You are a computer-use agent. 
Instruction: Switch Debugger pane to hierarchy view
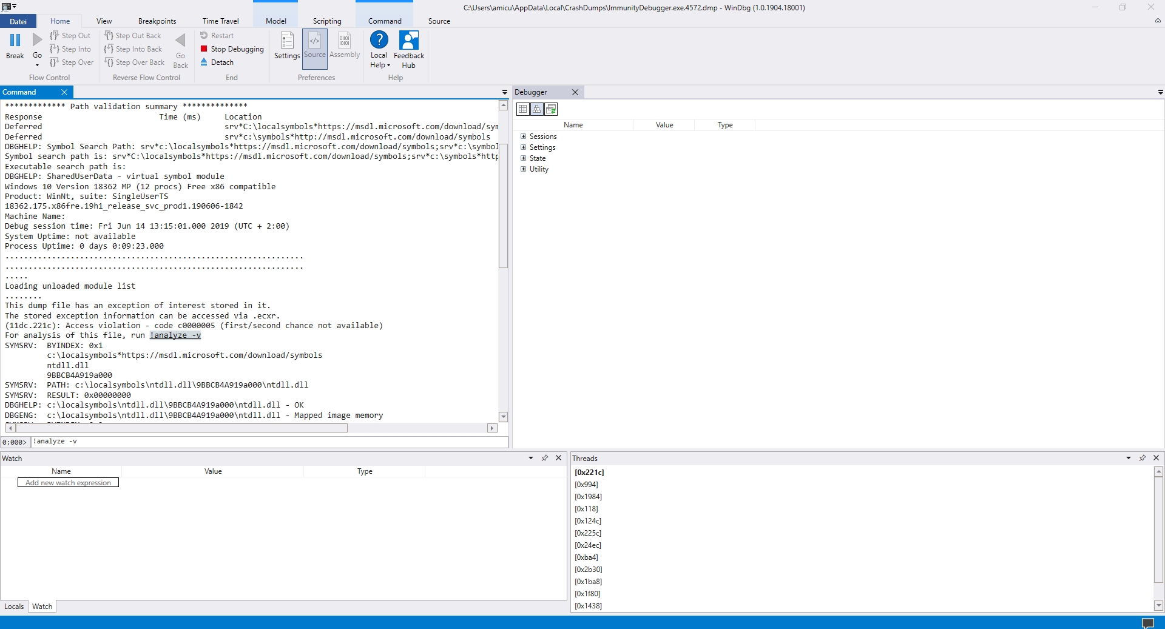point(537,109)
